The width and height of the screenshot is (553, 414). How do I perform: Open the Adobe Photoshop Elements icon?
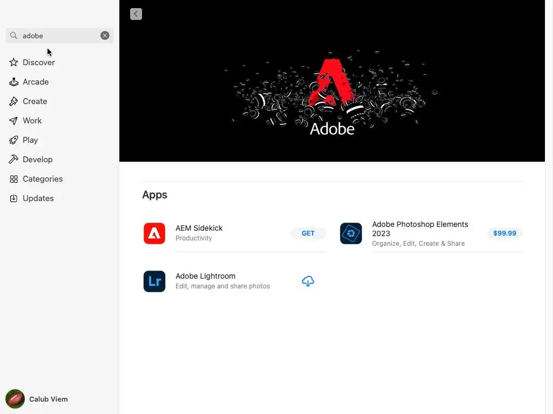350,233
